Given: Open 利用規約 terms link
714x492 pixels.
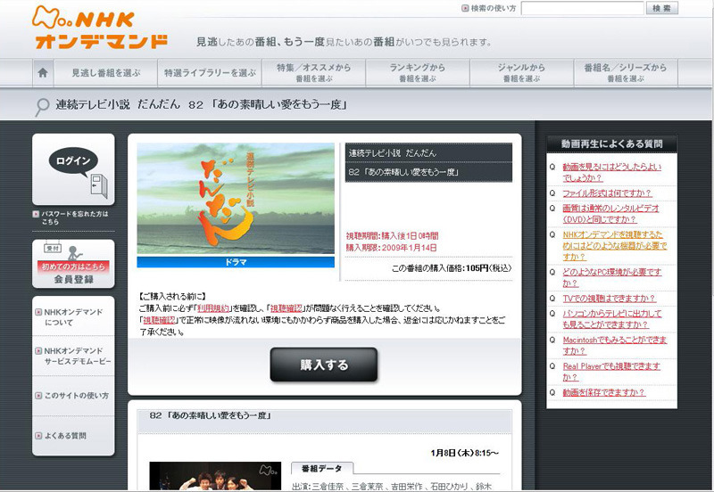Looking at the screenshot, I should click(x=213, y=307).
